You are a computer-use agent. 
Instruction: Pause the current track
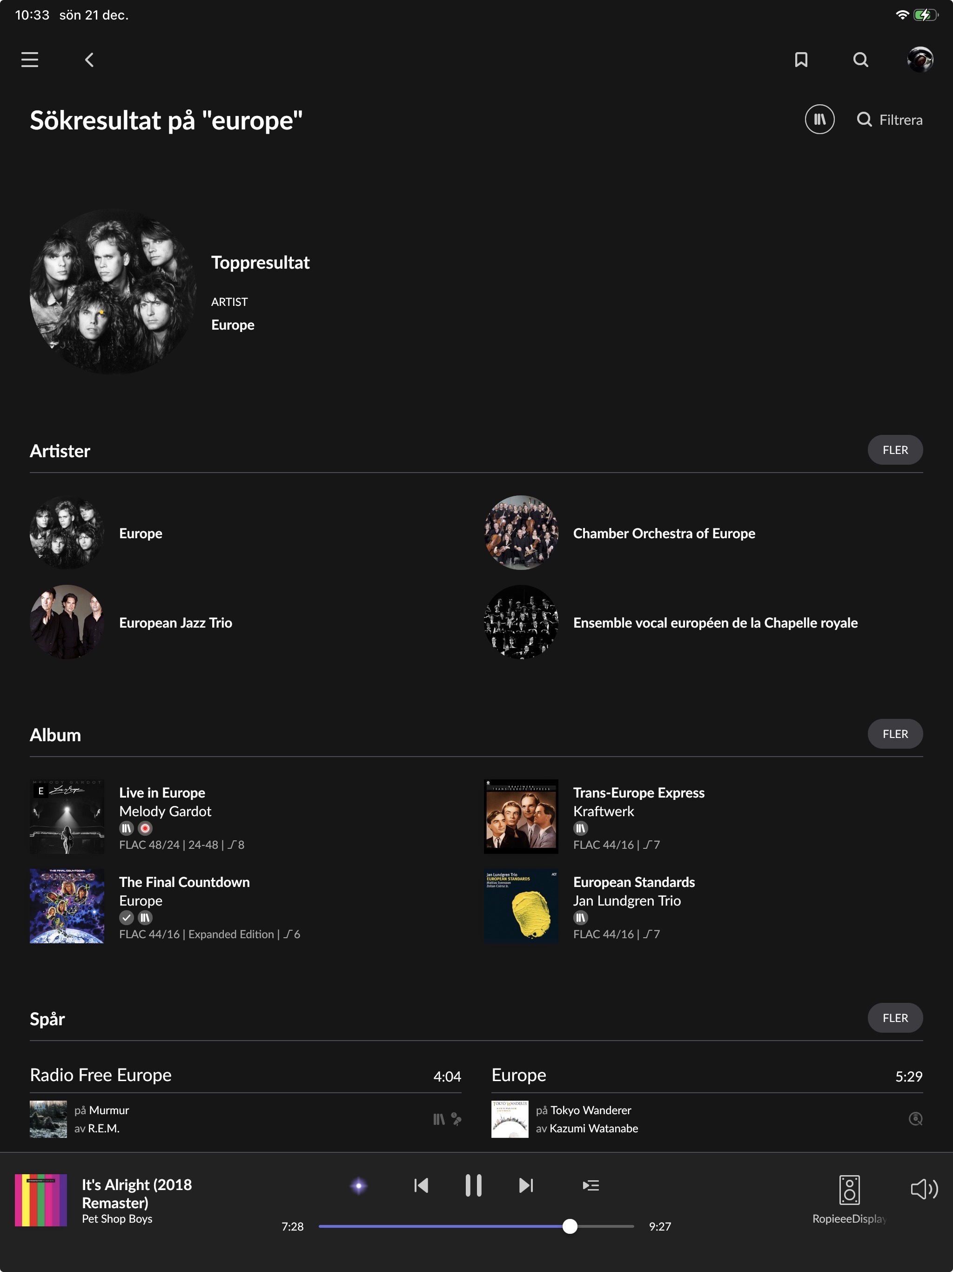473,1185
